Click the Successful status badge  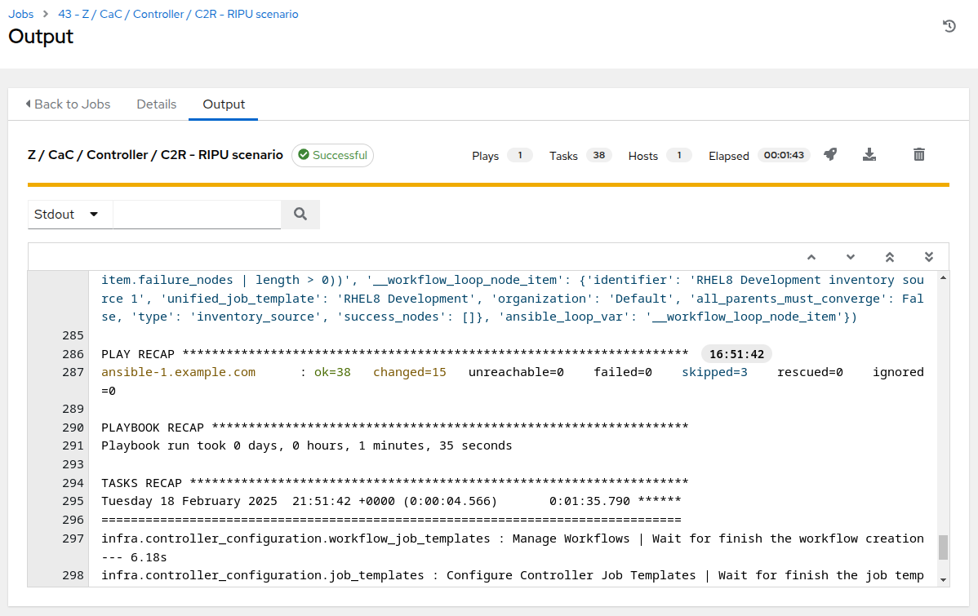[x=332, y=155]
